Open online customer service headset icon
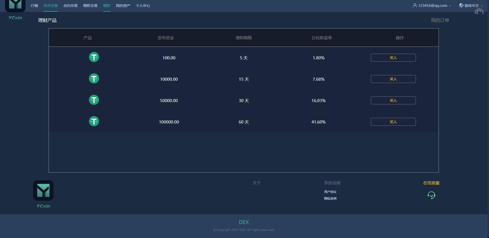489x238 pixels. pos(431,195)
